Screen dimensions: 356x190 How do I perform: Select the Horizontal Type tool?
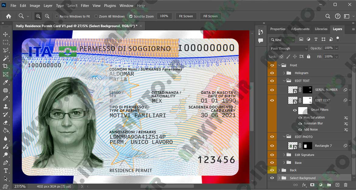pos(5,171)
